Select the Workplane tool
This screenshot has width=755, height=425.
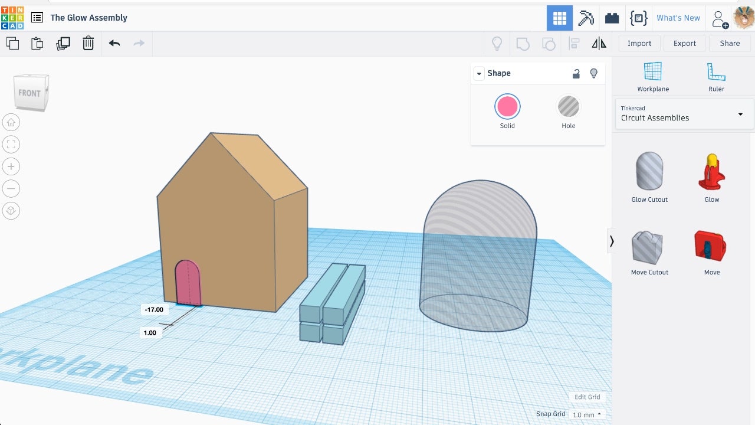pos(653,77)
